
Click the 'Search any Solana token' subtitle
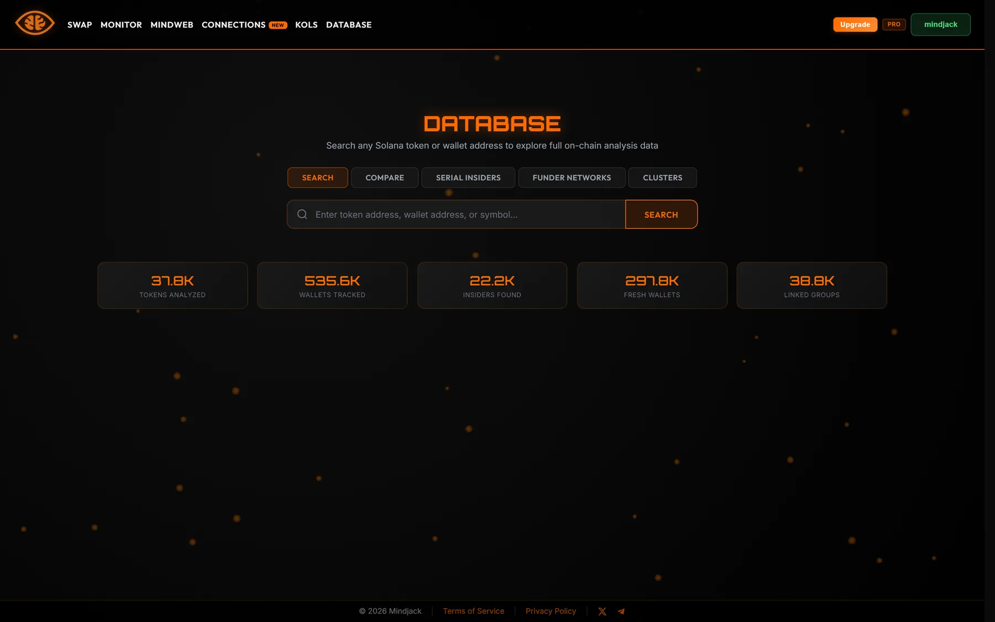tap(492, 145)
